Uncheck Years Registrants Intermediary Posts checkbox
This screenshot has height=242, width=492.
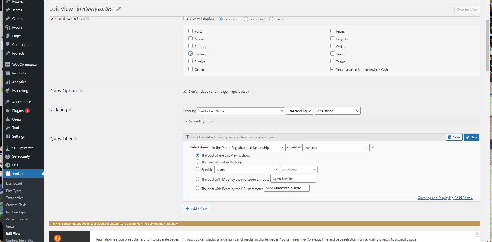point(332,69)
